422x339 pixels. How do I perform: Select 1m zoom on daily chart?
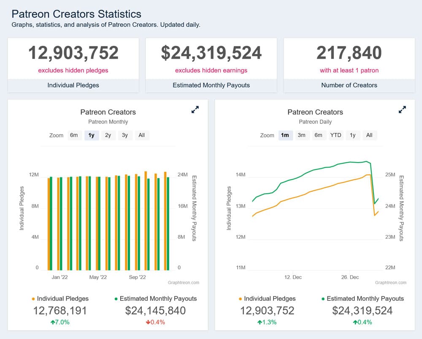[285, 135]
